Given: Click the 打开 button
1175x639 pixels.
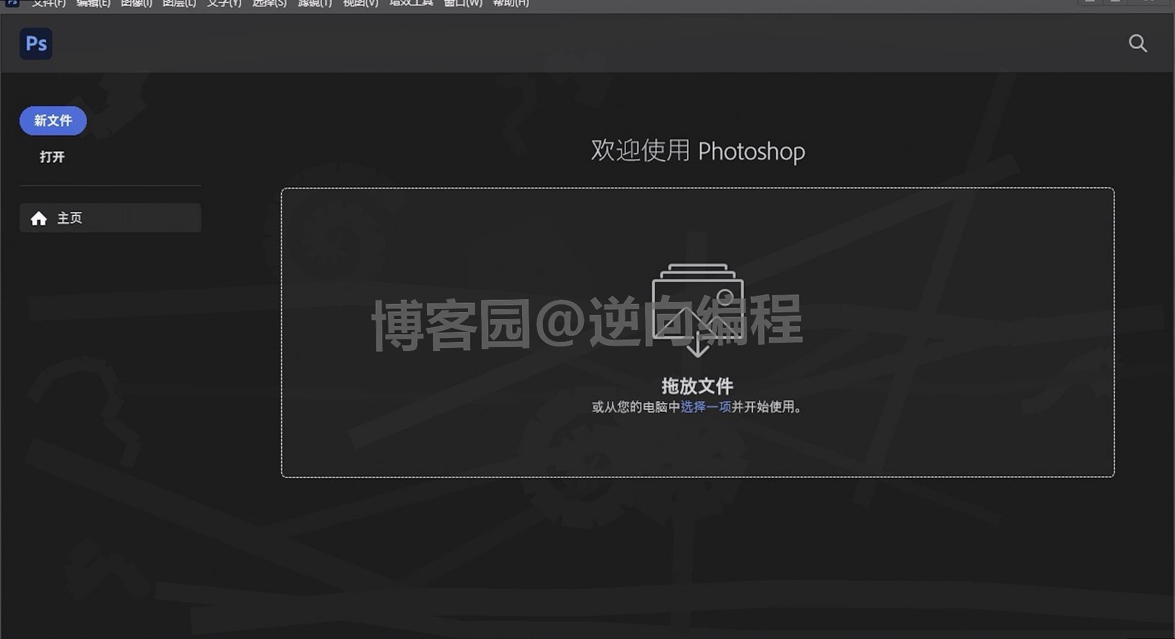Looking at the screenshot, I should click(52, 157).
